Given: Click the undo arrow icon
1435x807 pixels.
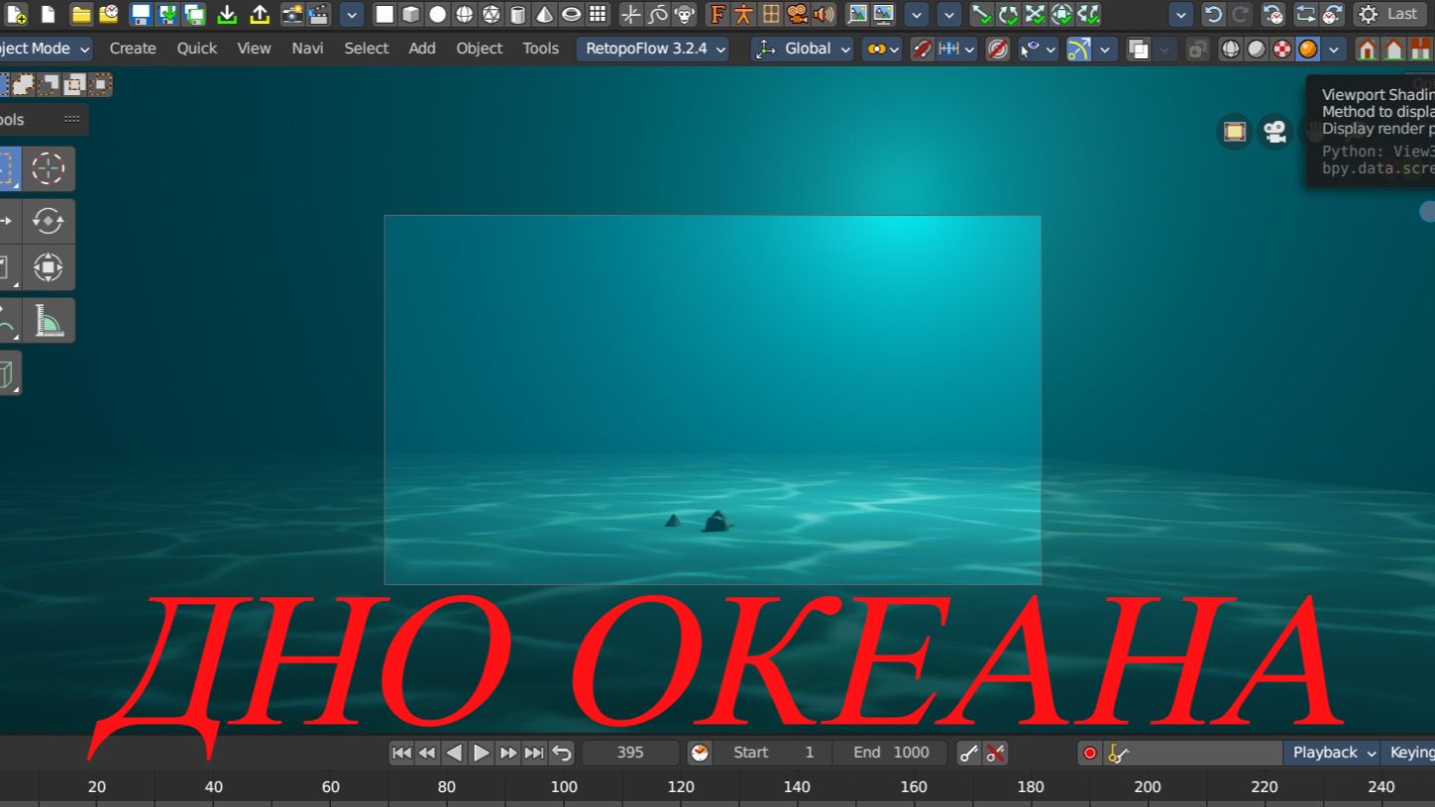Looking at the screenshot, I should pos(1213,15).
